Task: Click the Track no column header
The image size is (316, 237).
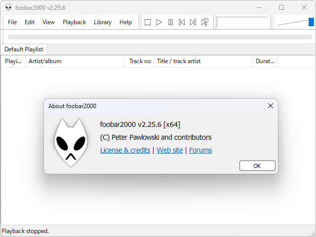Action: click(139, 61)
